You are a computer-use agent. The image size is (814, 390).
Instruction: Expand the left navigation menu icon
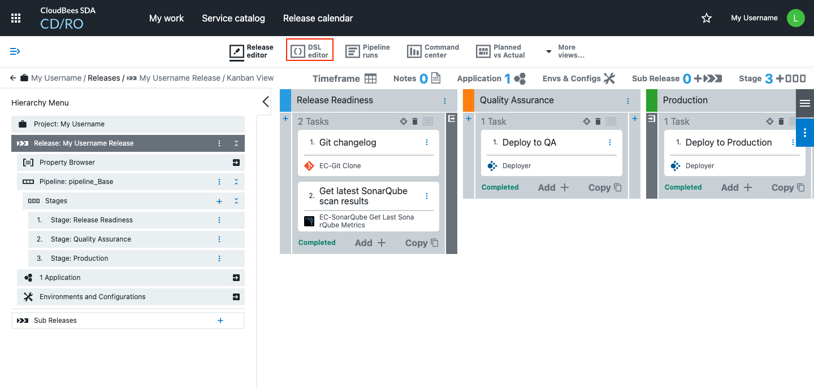[15, 51]
